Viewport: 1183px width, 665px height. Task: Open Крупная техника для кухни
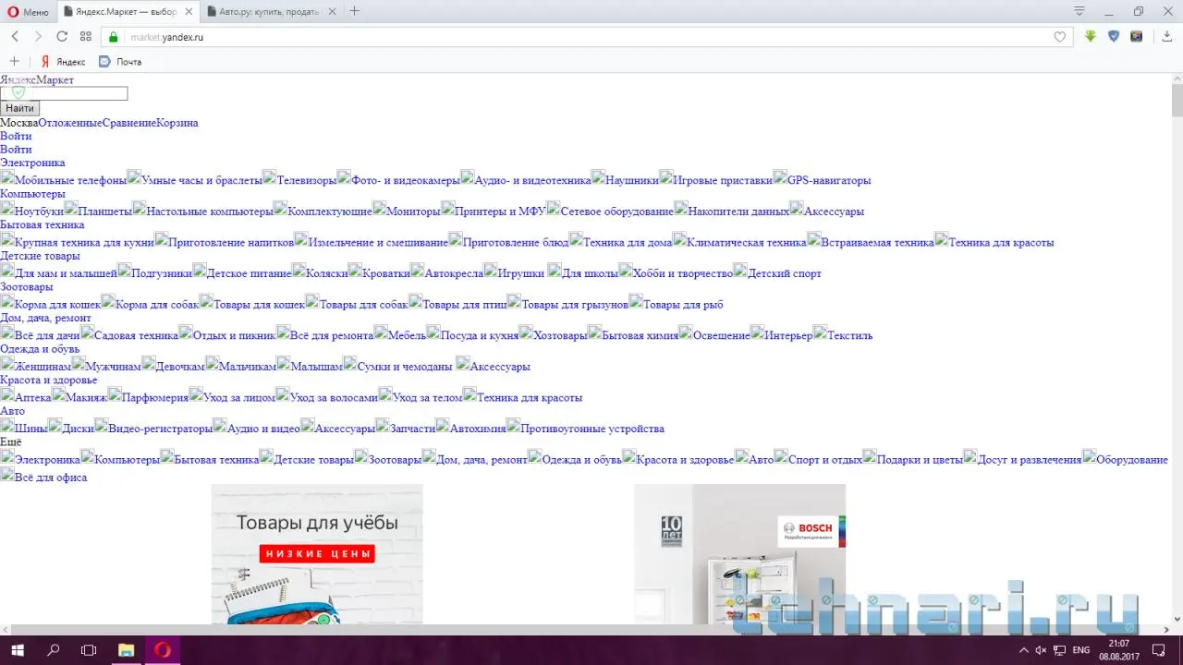(x=84, y=243)
